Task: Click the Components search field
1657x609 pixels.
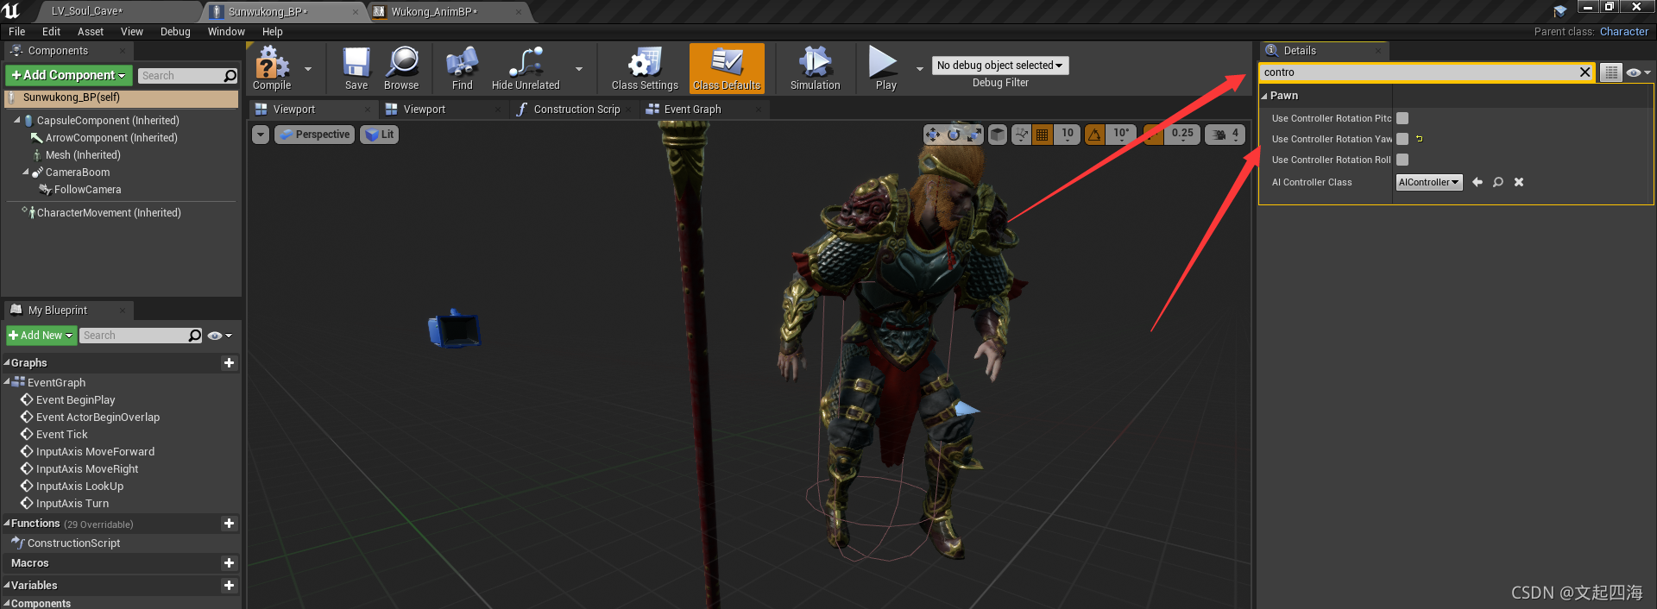Action: 187,76
